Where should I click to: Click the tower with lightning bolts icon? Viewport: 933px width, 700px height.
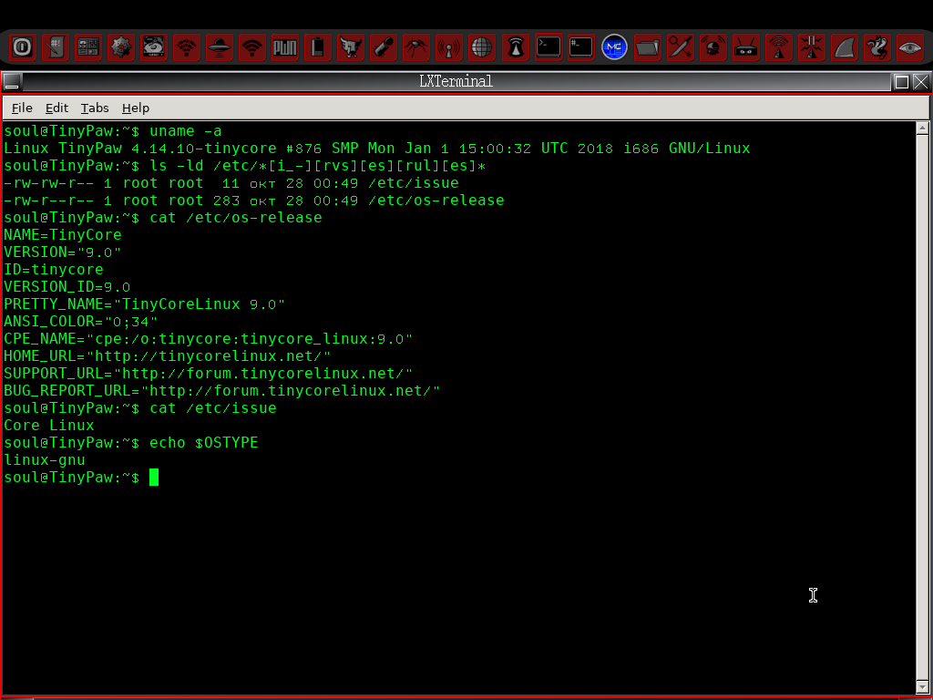811,47
